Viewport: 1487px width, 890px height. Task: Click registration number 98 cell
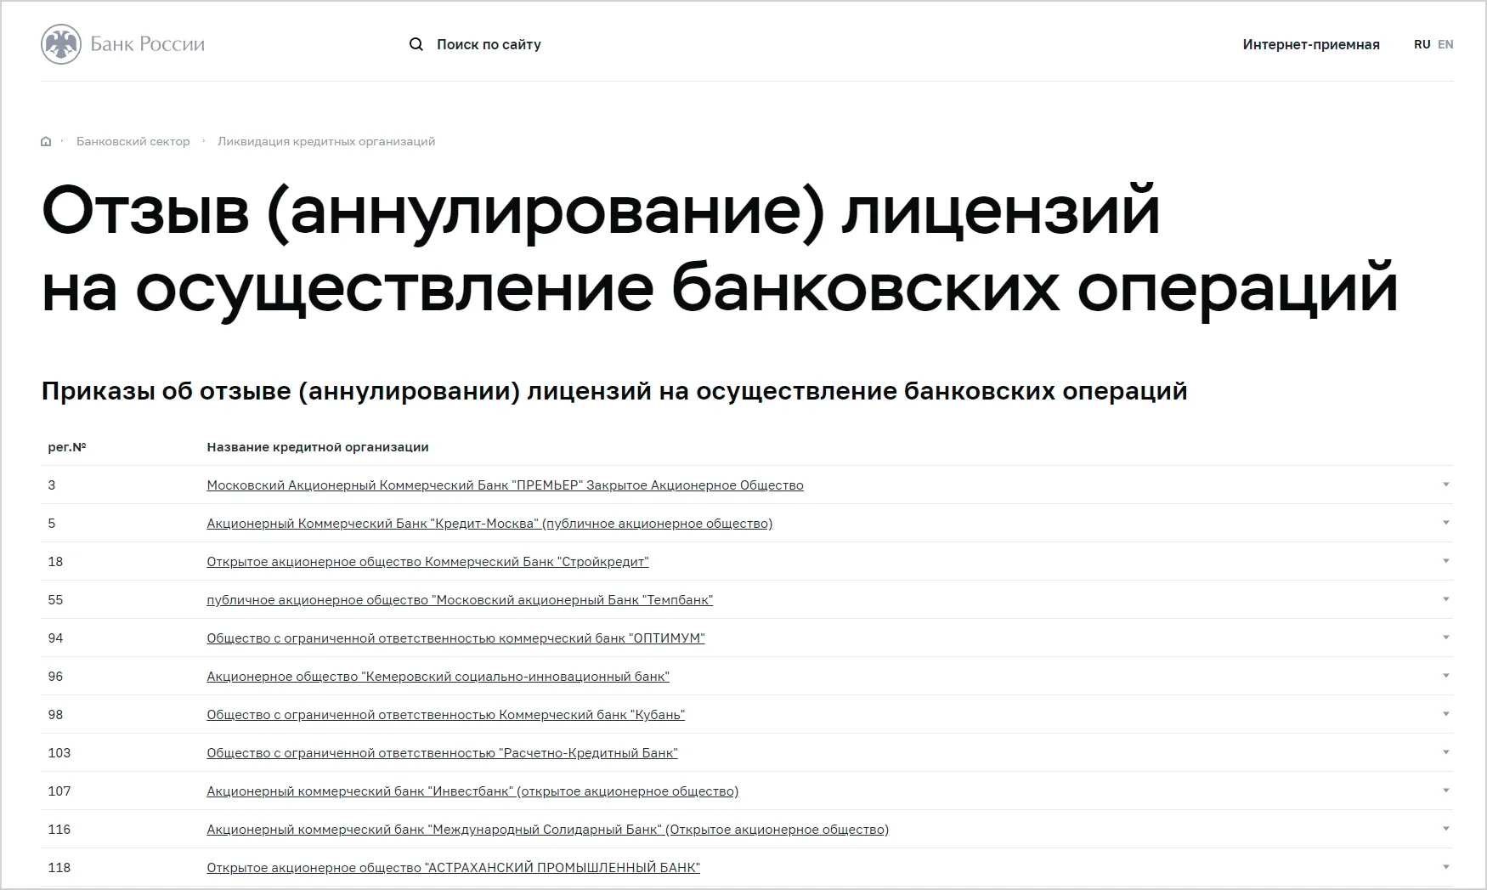click(x=55, y=715)
